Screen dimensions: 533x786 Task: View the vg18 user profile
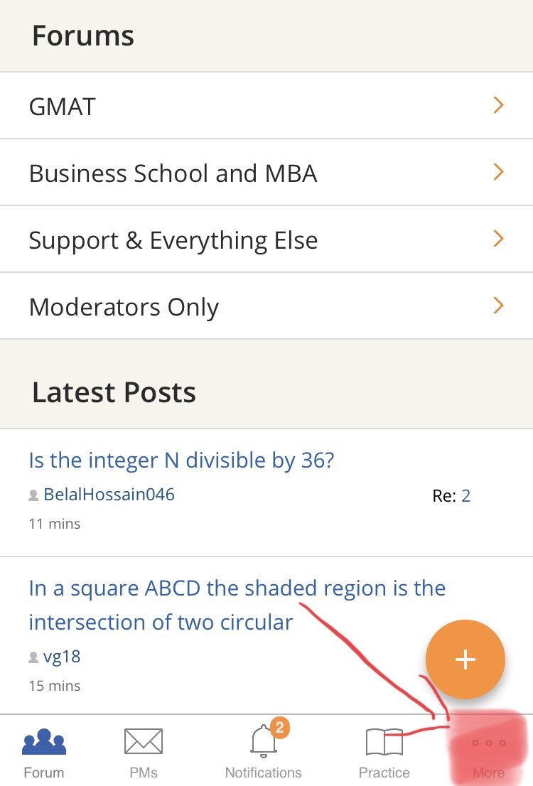point(62,657)
